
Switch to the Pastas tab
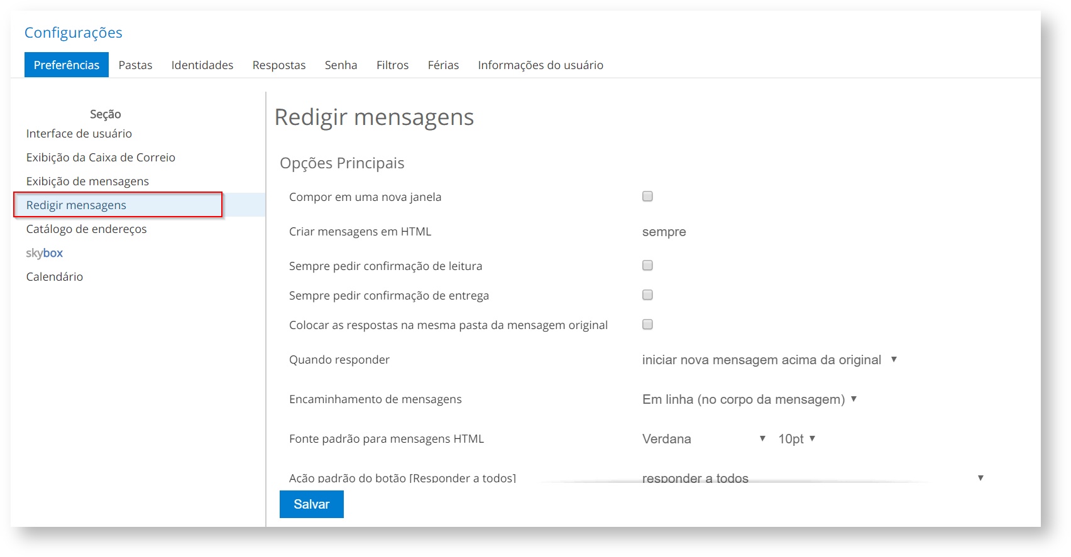pos(135,65)
